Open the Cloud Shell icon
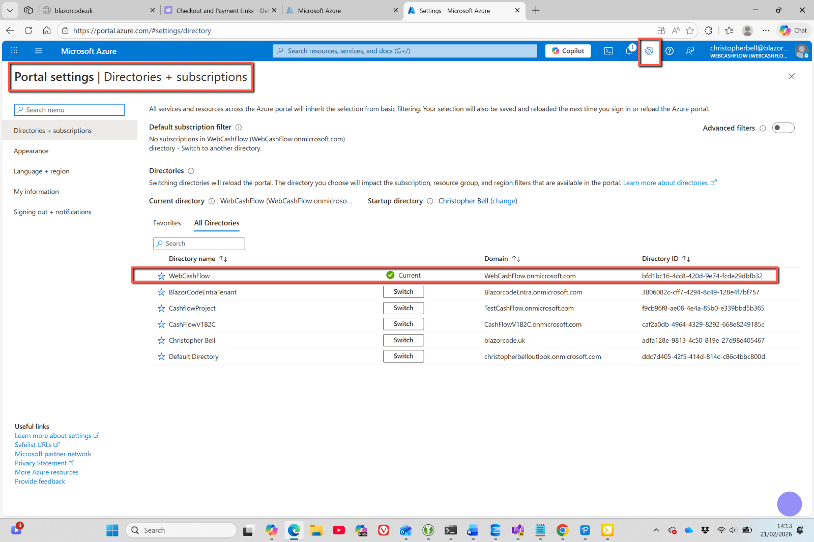 (x=608, y=51)
